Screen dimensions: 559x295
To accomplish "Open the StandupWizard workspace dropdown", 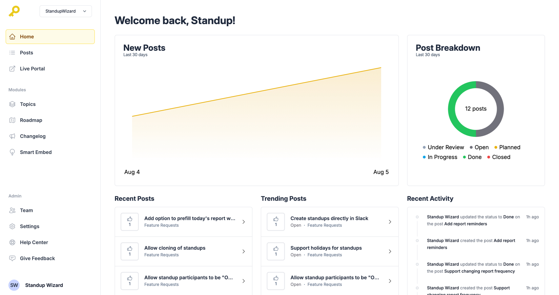I will (x=66, y=11).
